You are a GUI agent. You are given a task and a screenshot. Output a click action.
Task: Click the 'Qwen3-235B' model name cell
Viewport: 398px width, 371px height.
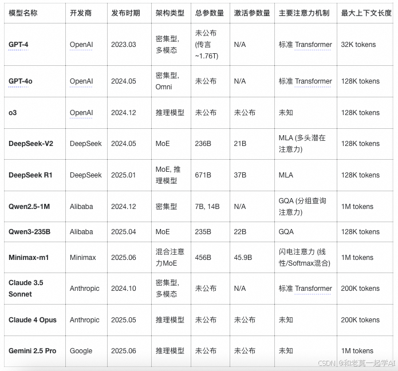[x=35, y=232]
